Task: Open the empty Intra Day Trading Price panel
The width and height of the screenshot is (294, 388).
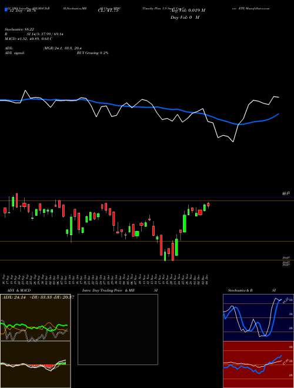Action: tap(118, 329)
